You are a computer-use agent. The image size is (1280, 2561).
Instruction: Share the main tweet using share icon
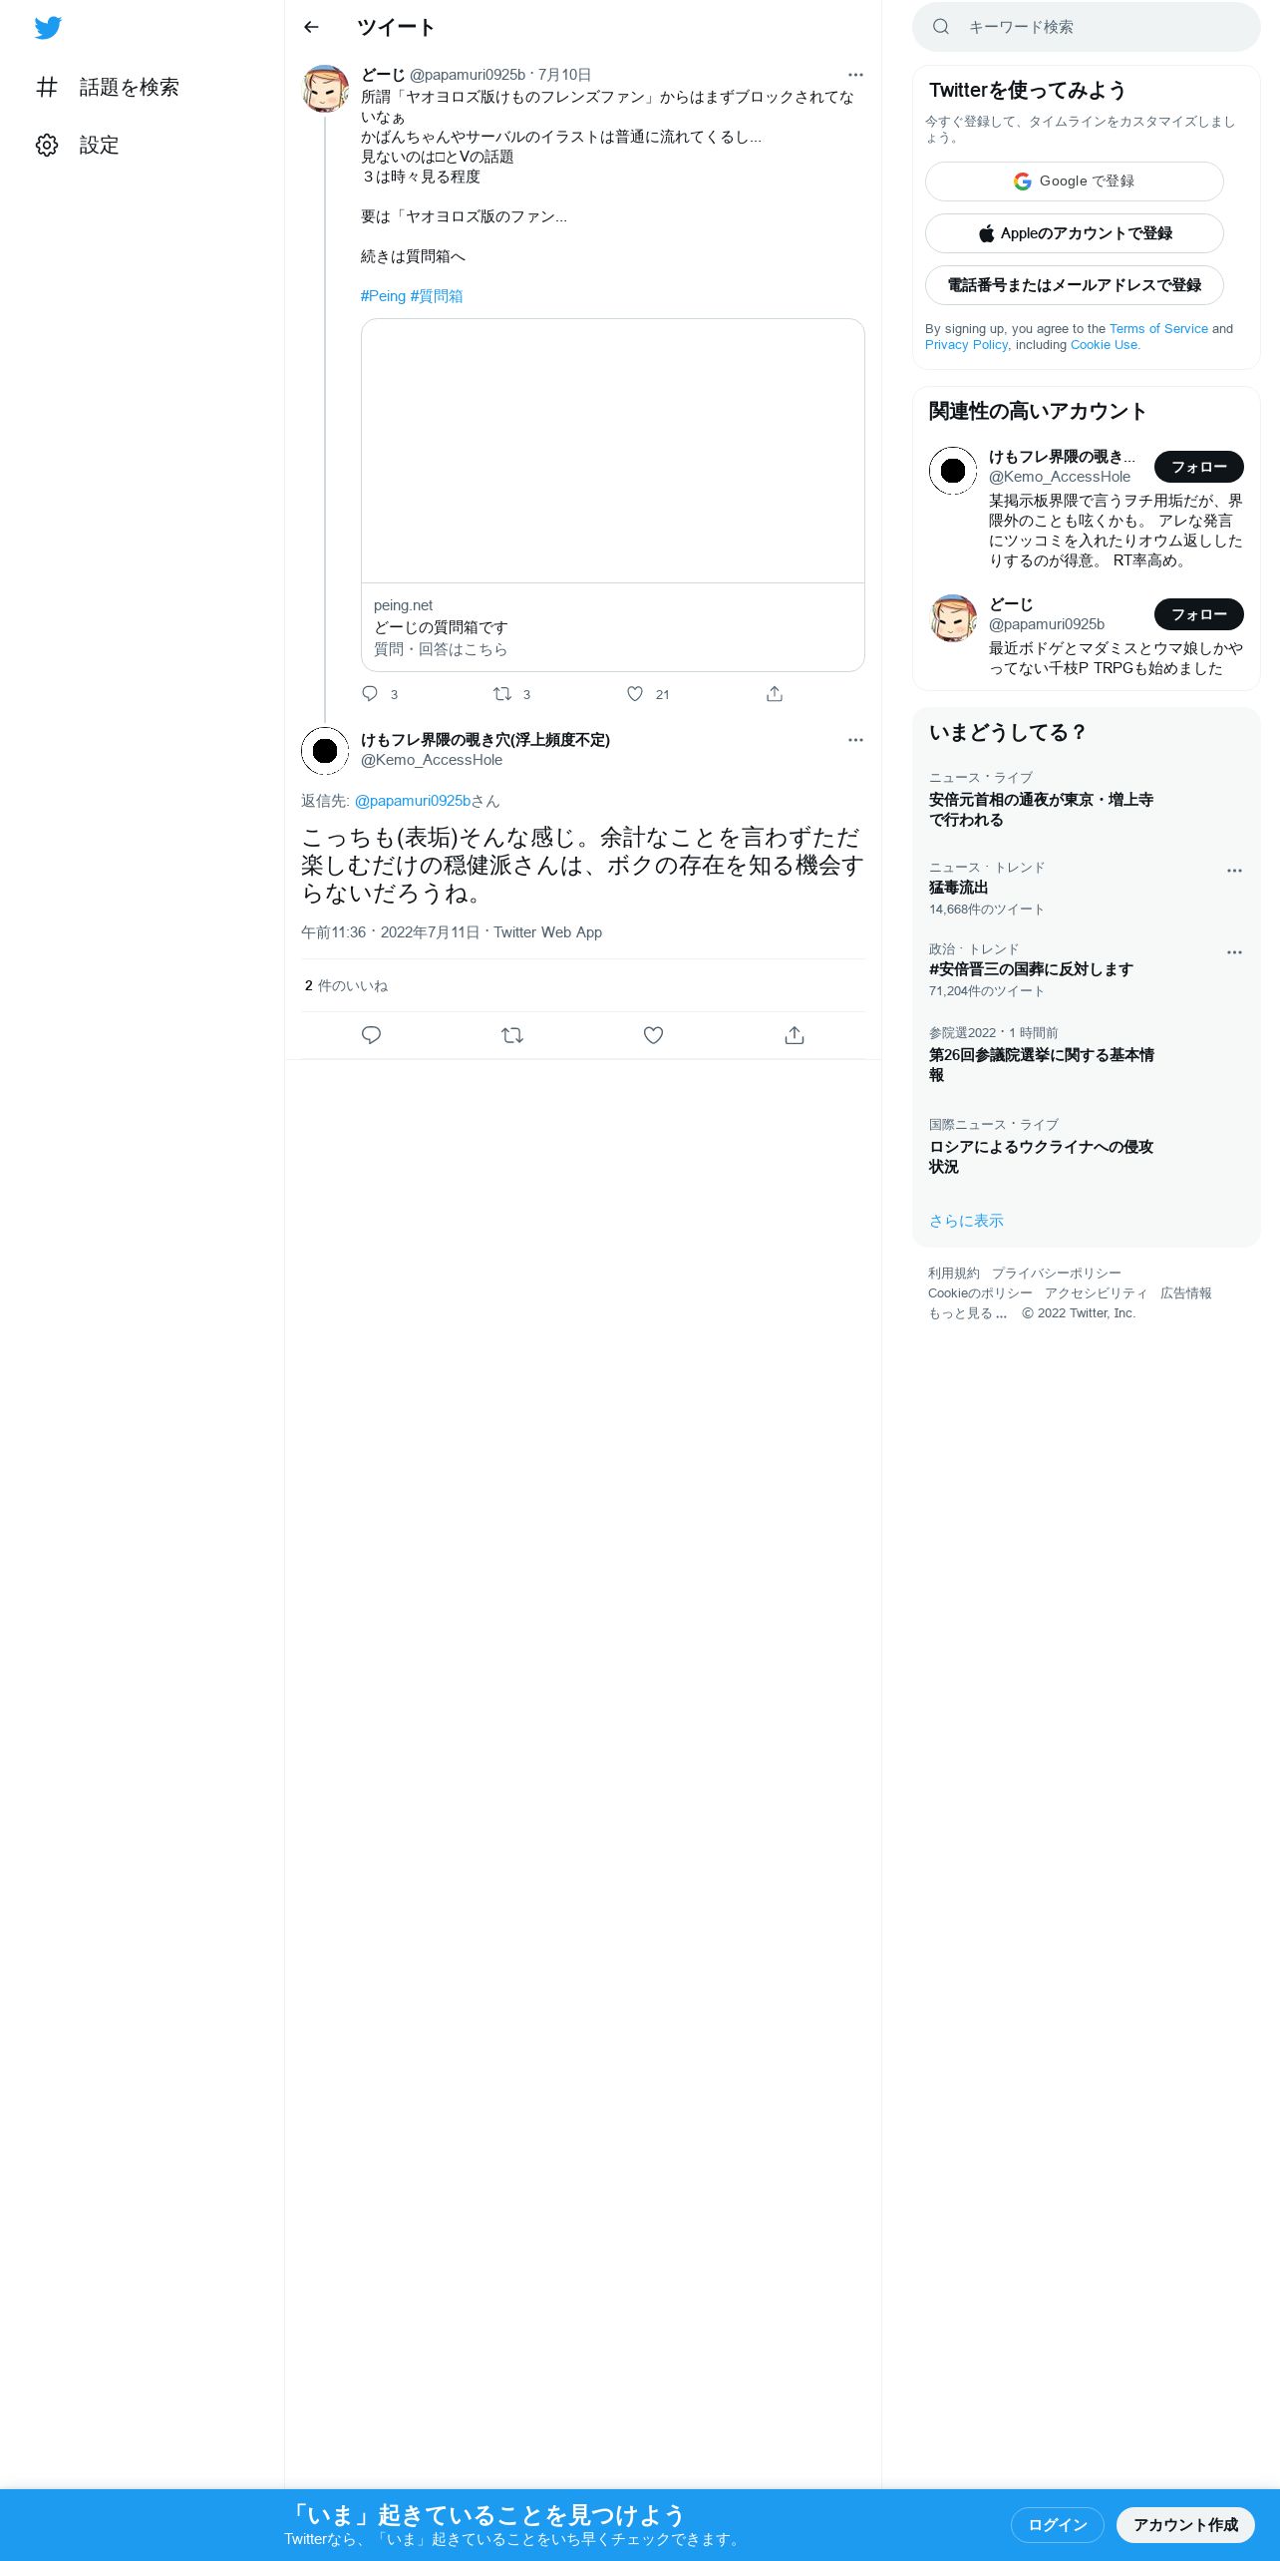pyautogui.click(x=795, y=1035)
